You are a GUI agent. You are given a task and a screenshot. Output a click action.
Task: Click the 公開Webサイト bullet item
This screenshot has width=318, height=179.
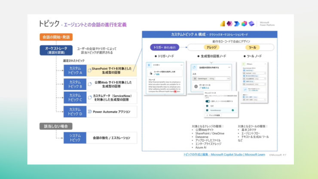point(205,130)
